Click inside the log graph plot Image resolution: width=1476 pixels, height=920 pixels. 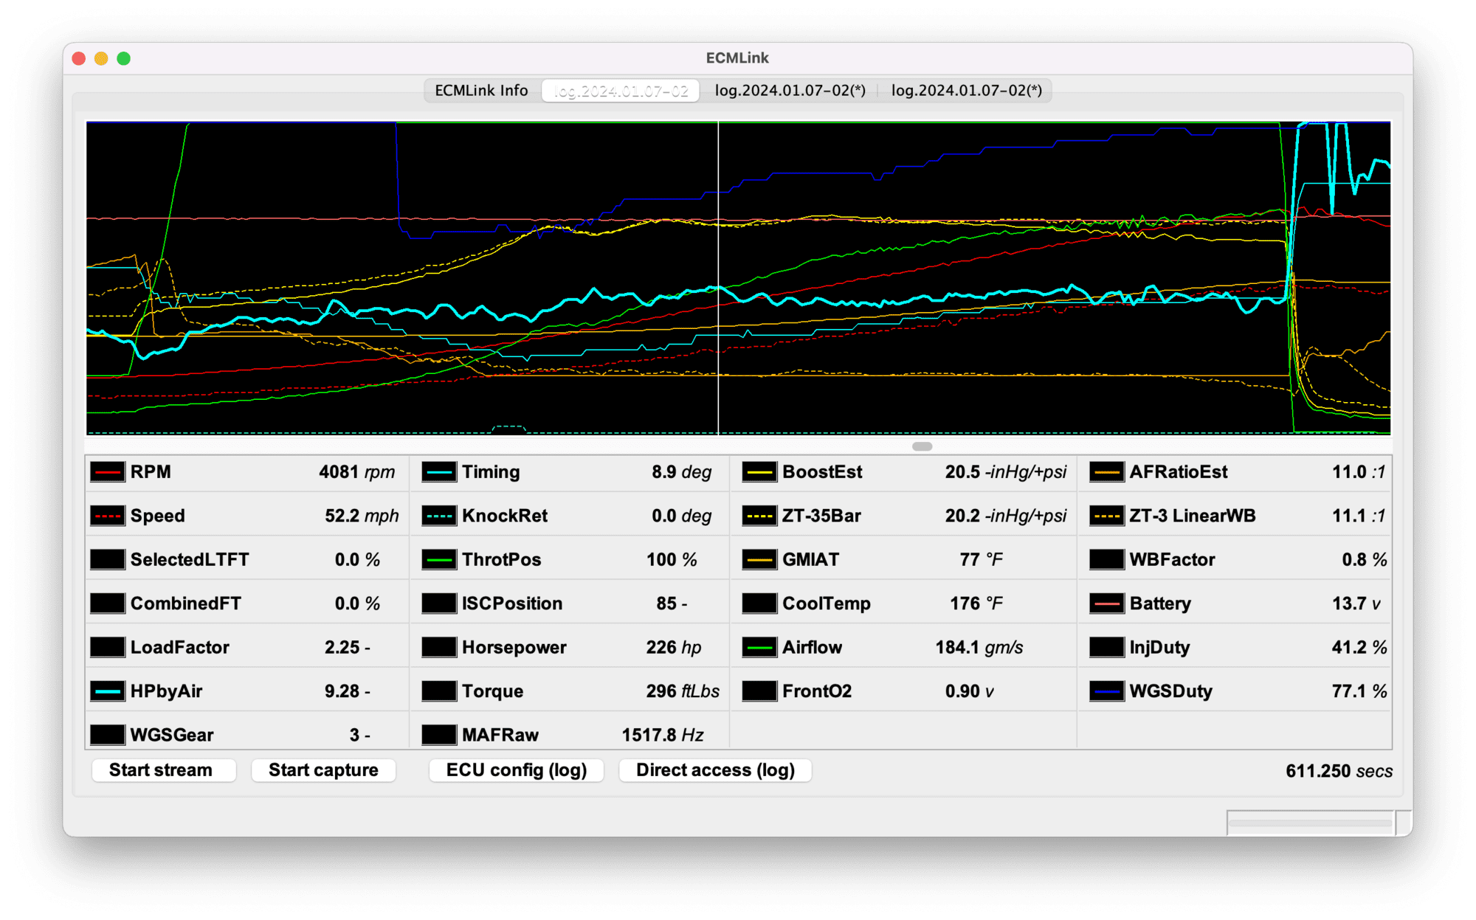(x=738, y=278)
